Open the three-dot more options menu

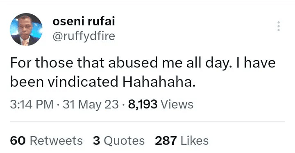click(x=279, y=26)
